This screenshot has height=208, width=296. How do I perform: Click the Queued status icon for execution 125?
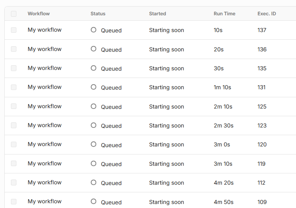click(94, 106)
